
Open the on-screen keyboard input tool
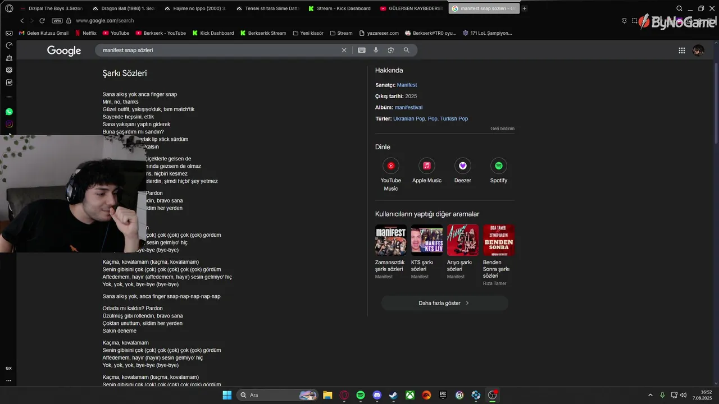[x=362, y=50]
